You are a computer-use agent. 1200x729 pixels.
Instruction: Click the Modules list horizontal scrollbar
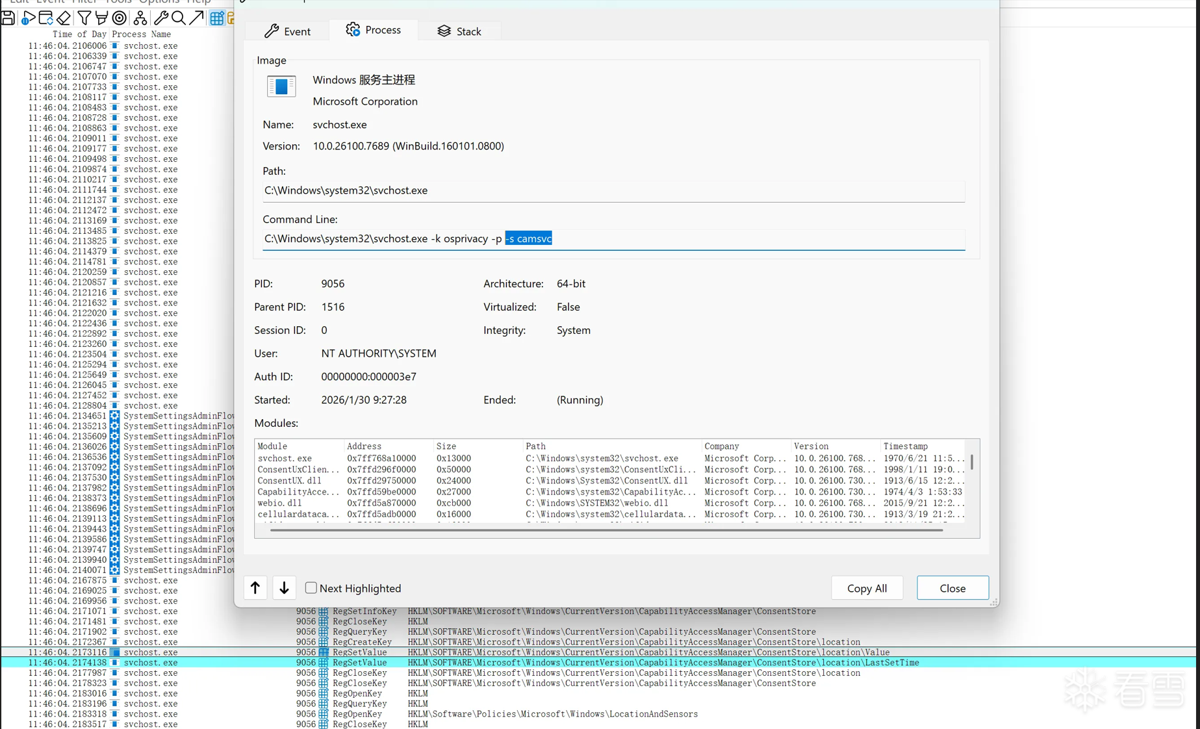607,530
